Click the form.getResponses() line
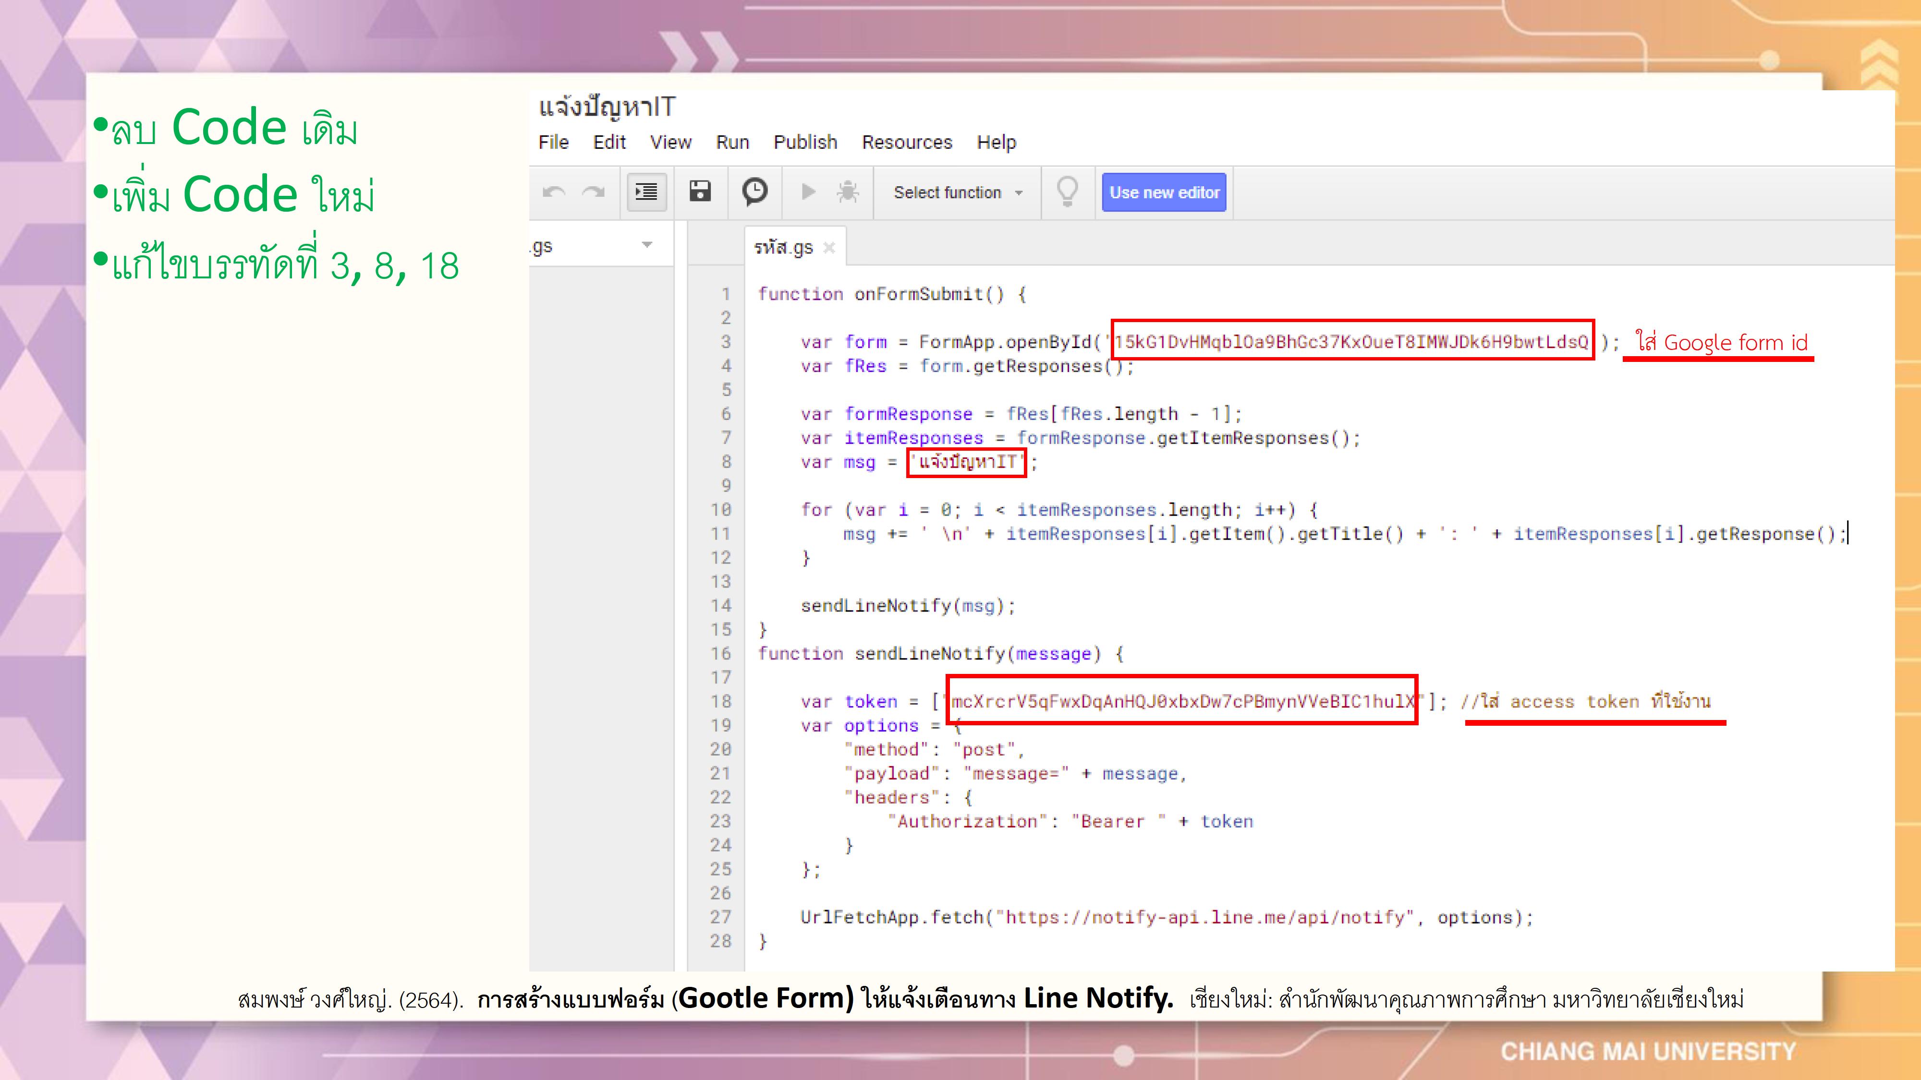 click(967, 366)
